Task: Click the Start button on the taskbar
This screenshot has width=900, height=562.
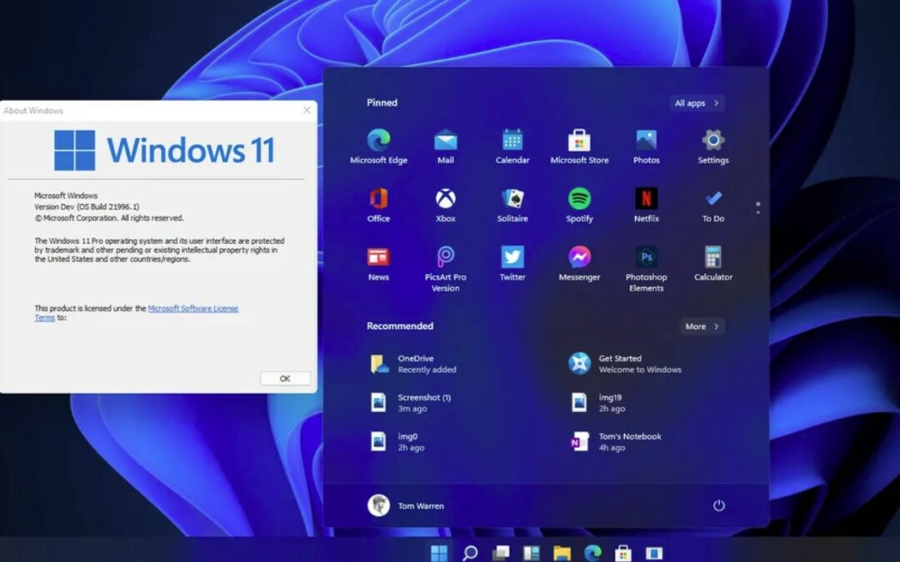Action: [439, 553]
